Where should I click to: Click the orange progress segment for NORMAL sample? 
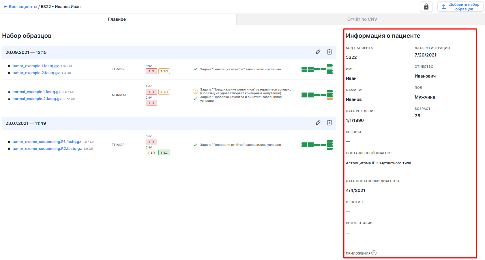(329, 99)
